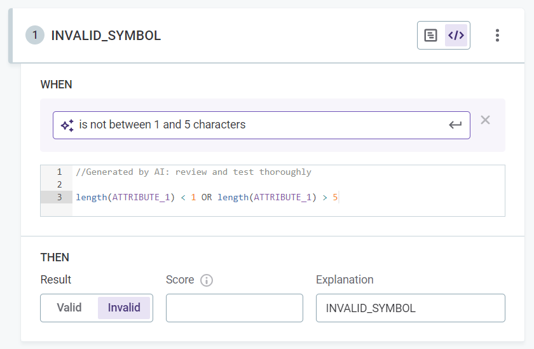
Task: Dismiss the AI prompt with X icon
Action: 485,120
